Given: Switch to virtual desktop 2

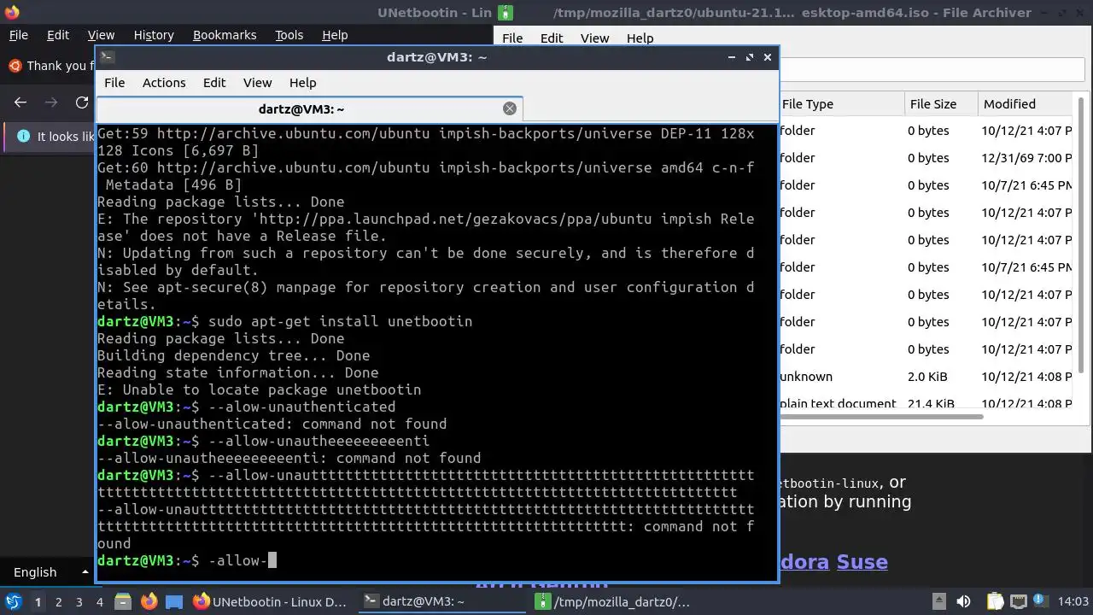Looking at the screenshot, I should pos(58,601).
